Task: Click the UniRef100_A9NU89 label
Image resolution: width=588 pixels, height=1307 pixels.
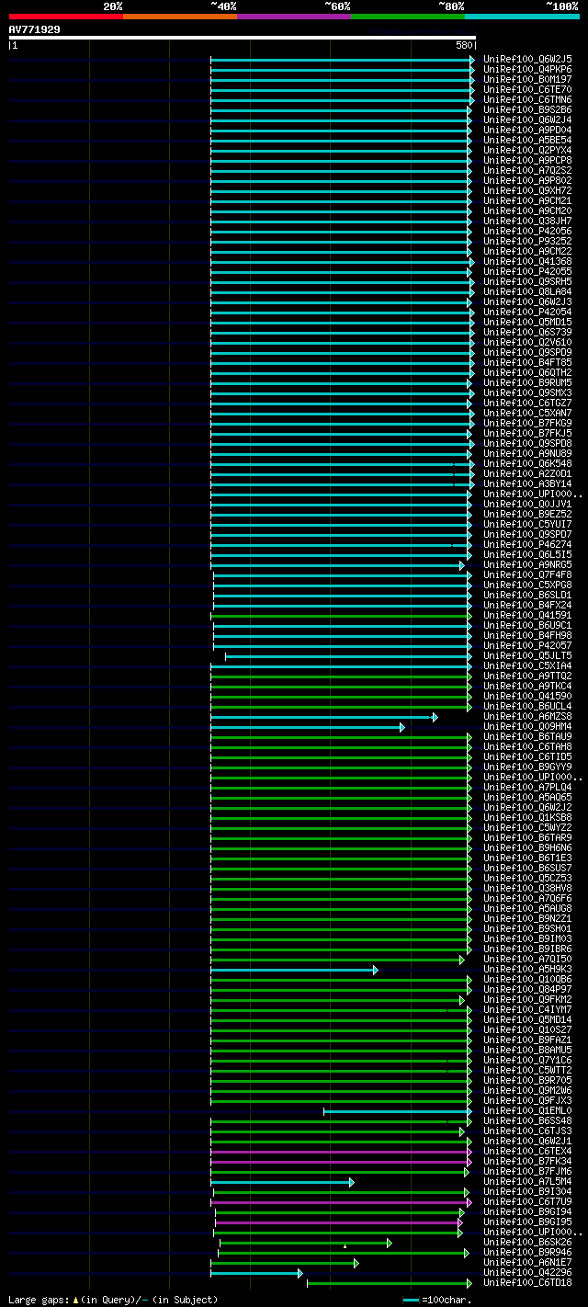Action: click(x=527, y=454)
